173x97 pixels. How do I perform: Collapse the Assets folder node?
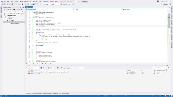[x=6, y=19]
